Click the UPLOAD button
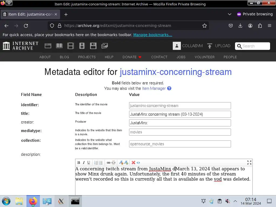Screen dimensions: 276x207 [219, 46]
